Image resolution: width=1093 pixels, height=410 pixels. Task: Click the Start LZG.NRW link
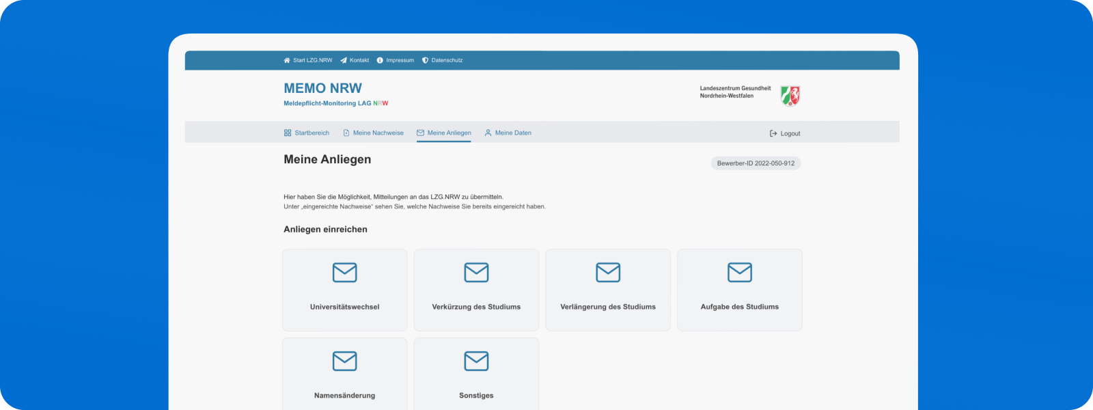click(308, 60)
